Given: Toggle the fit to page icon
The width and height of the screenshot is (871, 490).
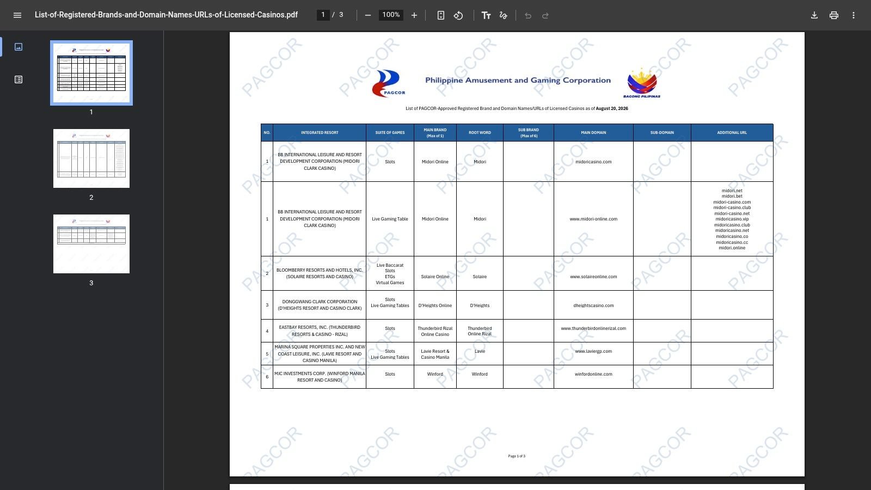Looking at the screenshot, I should pyautogui.click(x=441, y=15).
